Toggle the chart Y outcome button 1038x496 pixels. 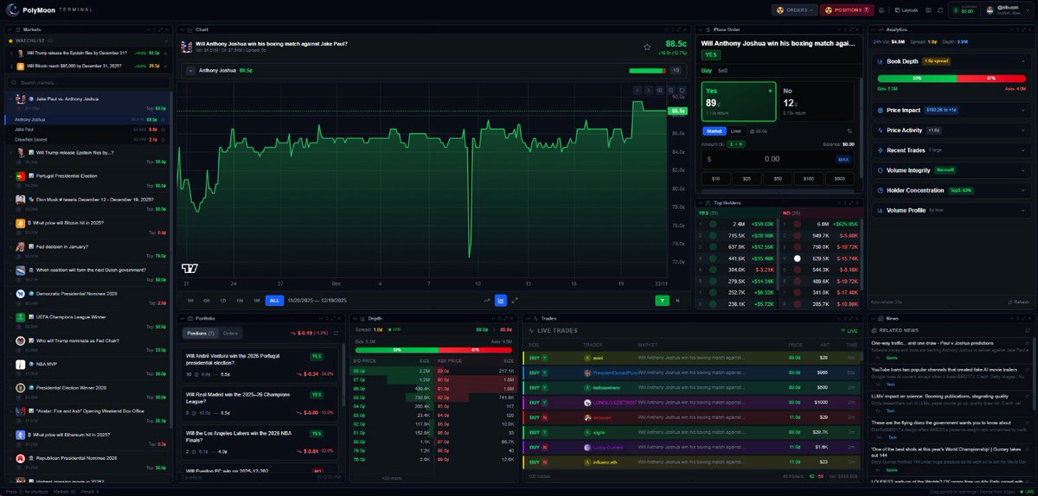(662, 301)
